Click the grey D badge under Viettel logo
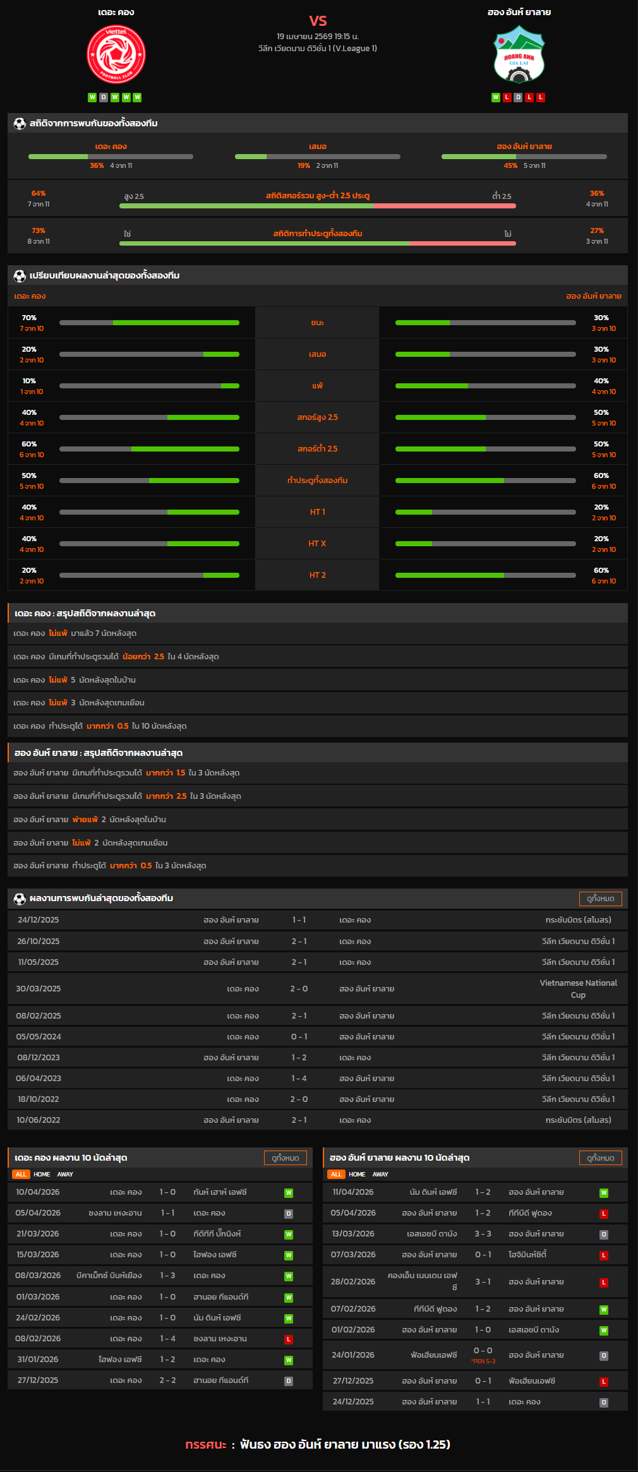 click(x=104, y=97)
